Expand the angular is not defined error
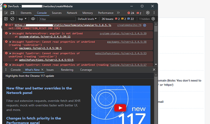The image size is (210, 124). [10, 33]
